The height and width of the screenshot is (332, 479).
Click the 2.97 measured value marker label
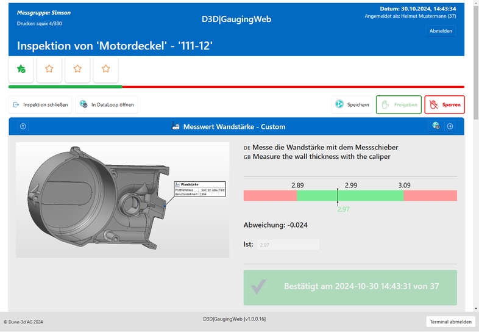[343, 209]
